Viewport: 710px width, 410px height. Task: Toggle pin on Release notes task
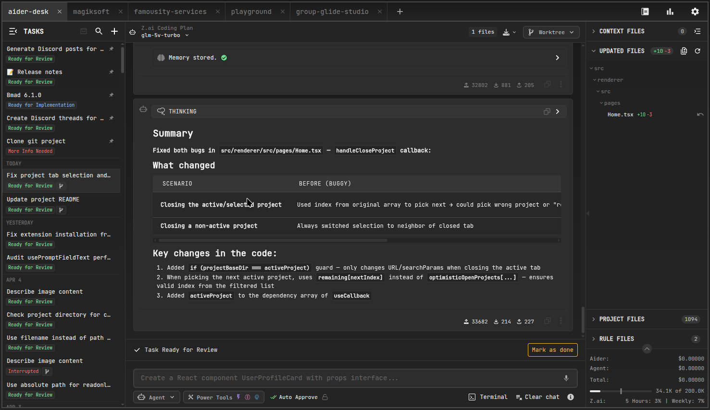point(111,72)
